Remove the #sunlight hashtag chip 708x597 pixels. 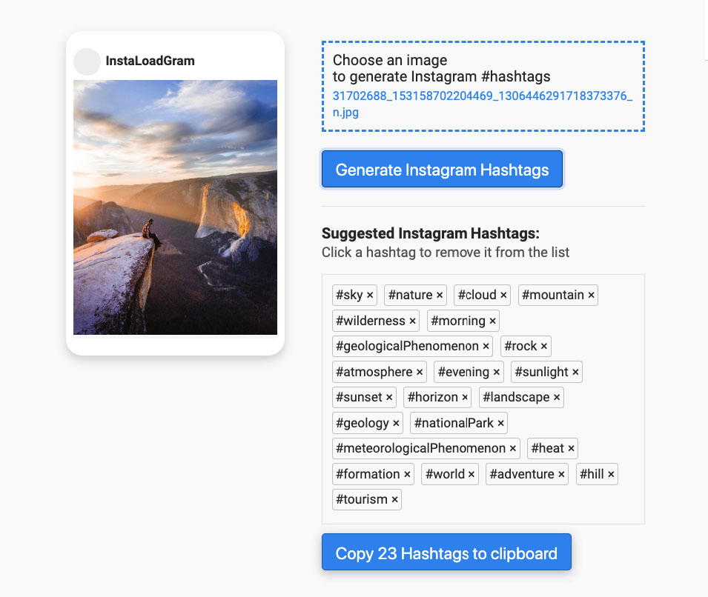click(546, 372)
